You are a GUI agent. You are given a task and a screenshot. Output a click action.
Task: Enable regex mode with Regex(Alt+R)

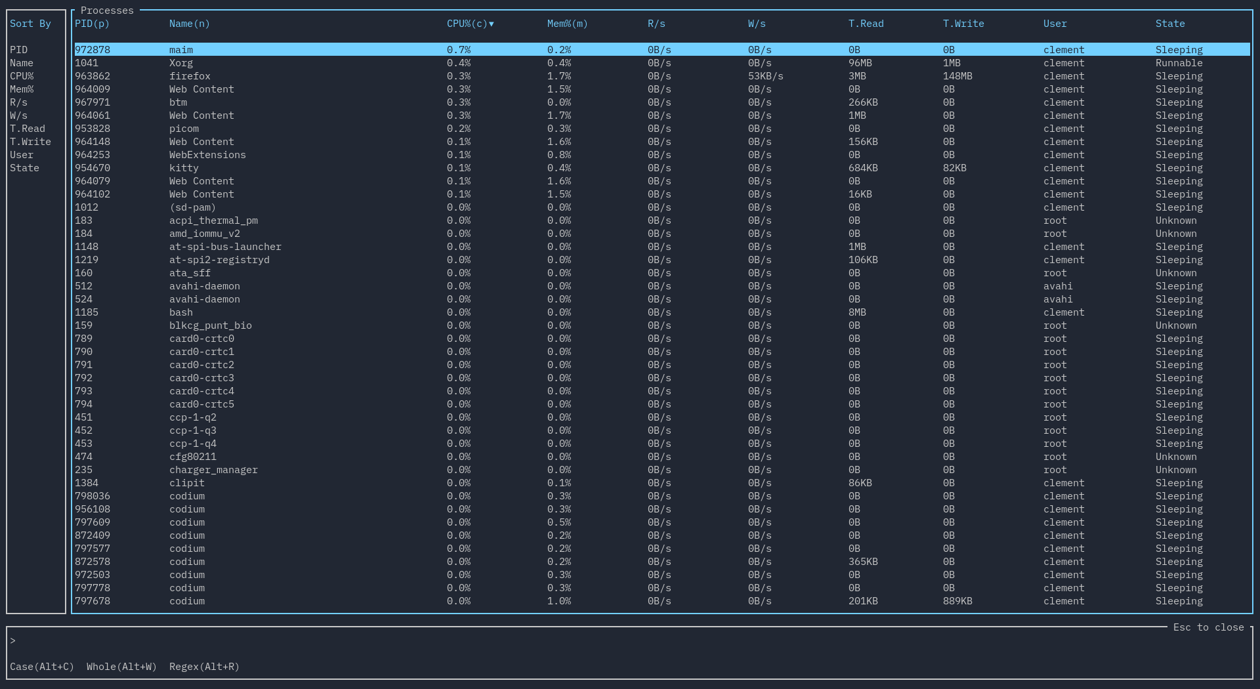pyautogui.click(x=204, y=667)
